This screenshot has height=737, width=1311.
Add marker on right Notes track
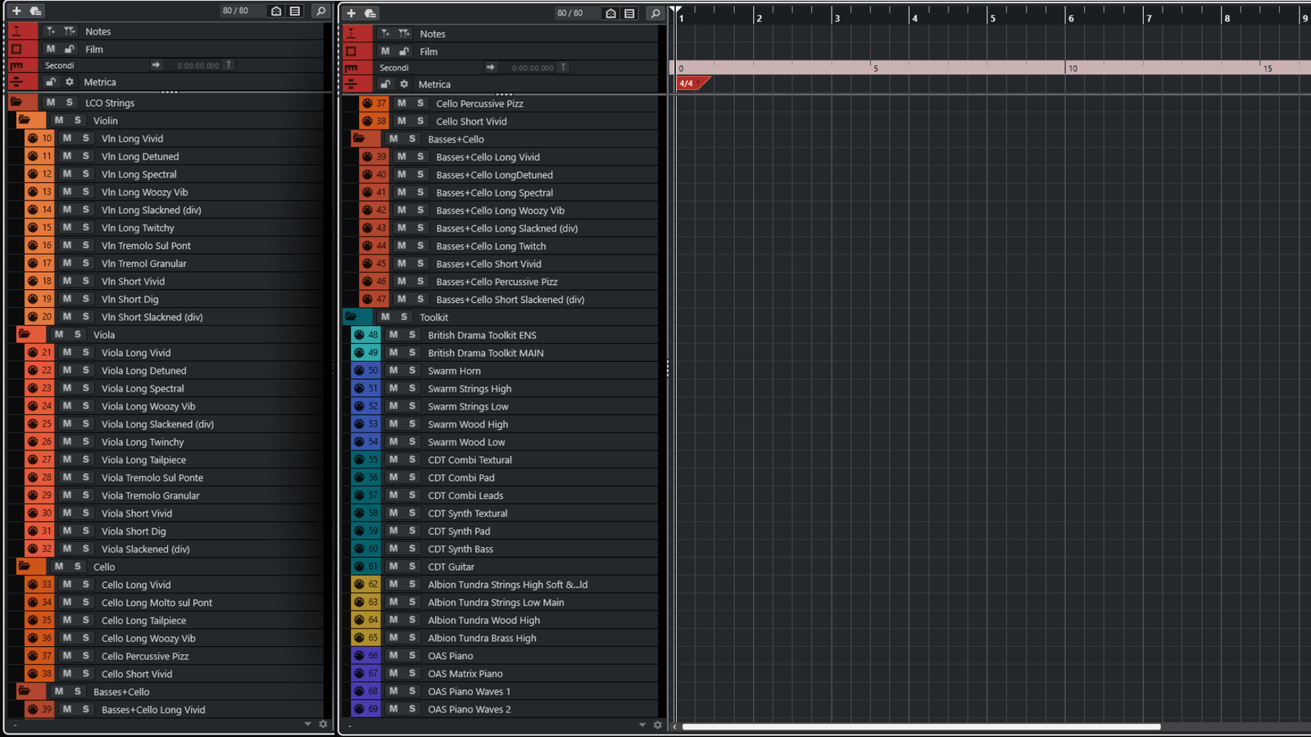click(385, 34)
